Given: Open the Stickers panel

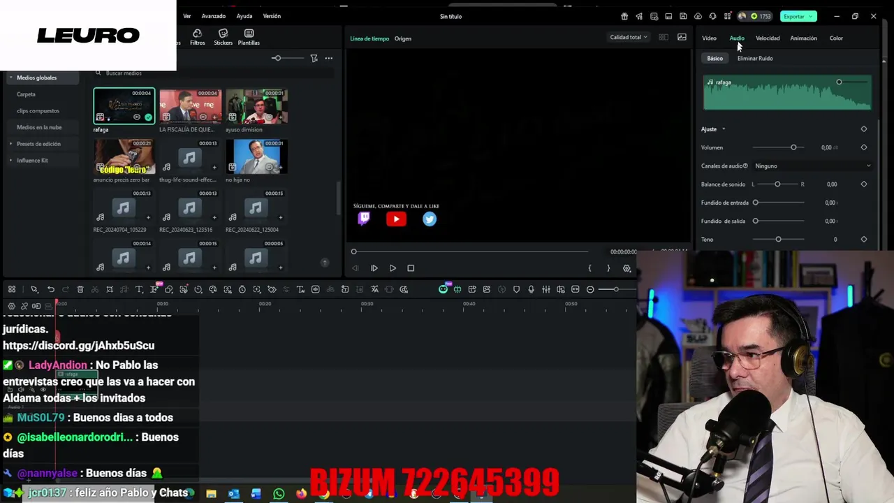Looking at the screenshot, I should pyautogui.click(x=223, y=37).
